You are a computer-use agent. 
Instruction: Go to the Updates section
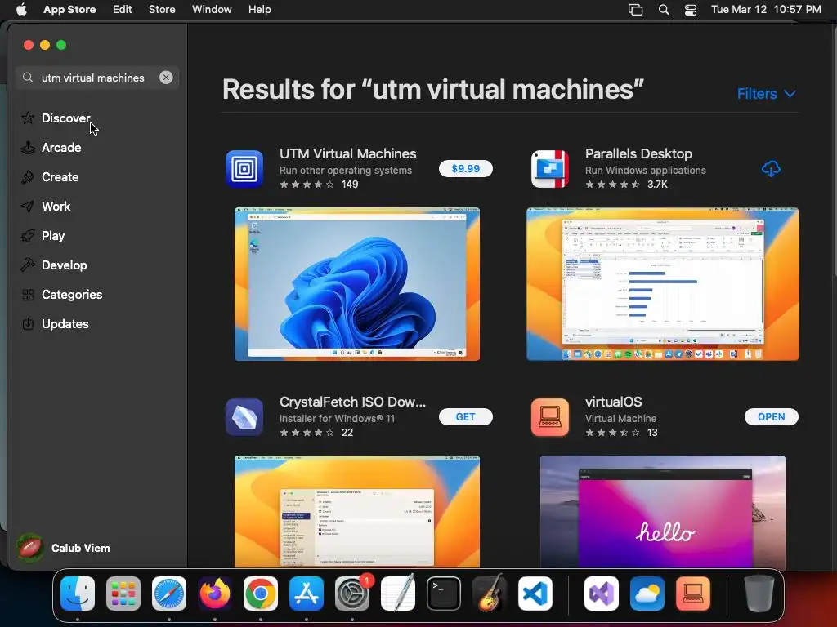click(x=65, y=323)
